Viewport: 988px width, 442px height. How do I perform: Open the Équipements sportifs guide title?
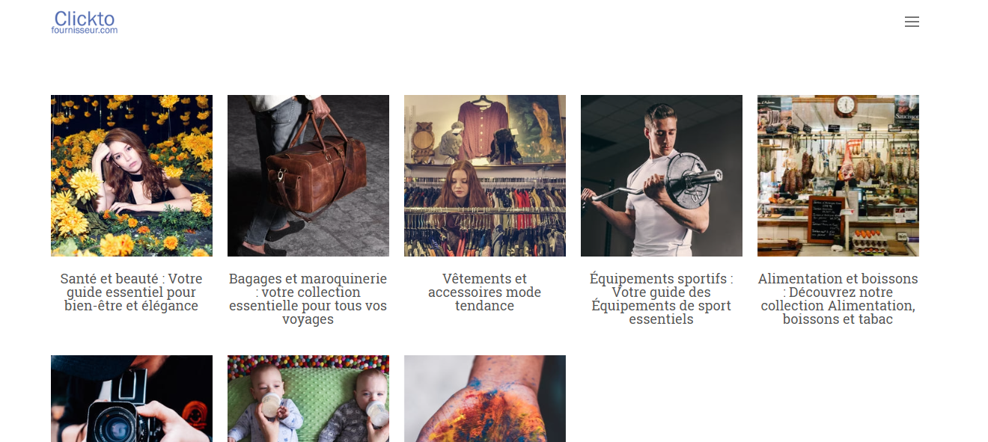(662, 298)
